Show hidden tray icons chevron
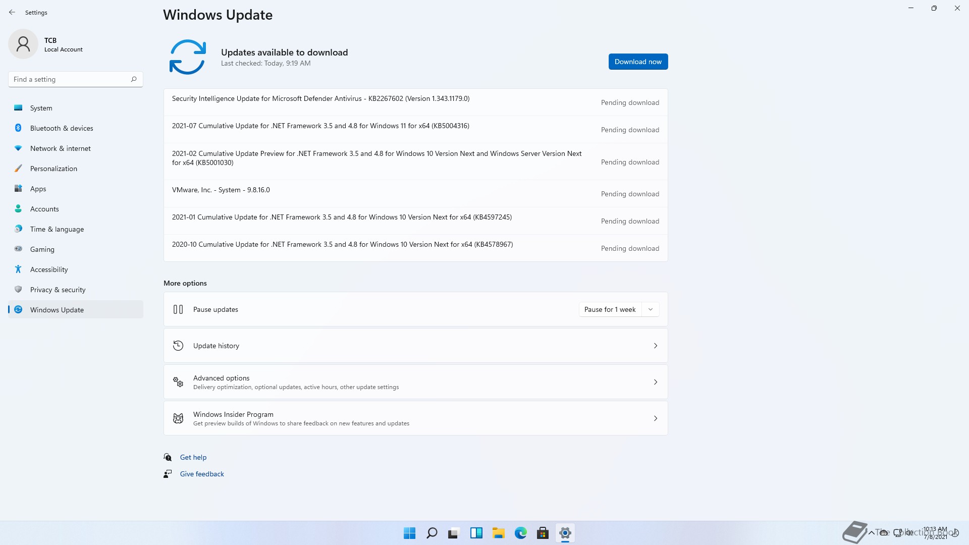 click(871, 532)
